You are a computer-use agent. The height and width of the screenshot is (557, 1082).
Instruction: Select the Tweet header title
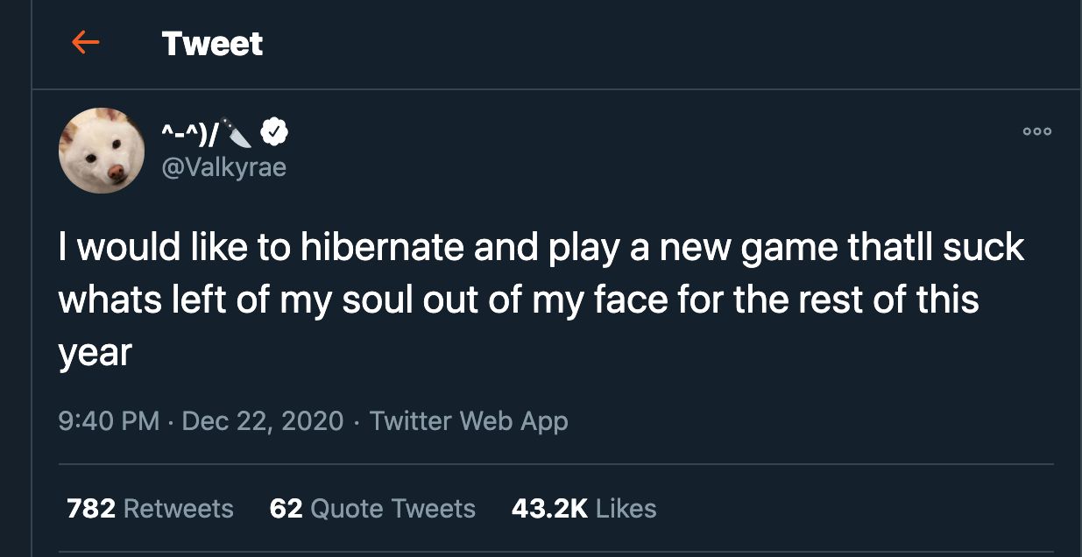210,43
